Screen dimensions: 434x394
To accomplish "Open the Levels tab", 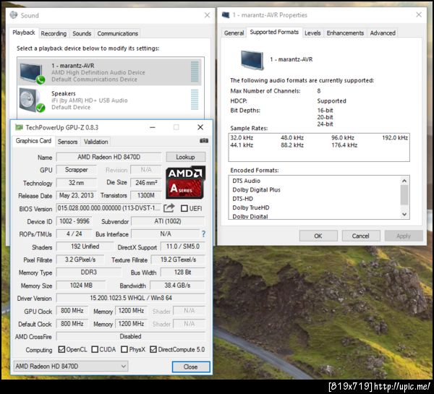I will coord(312,33).
